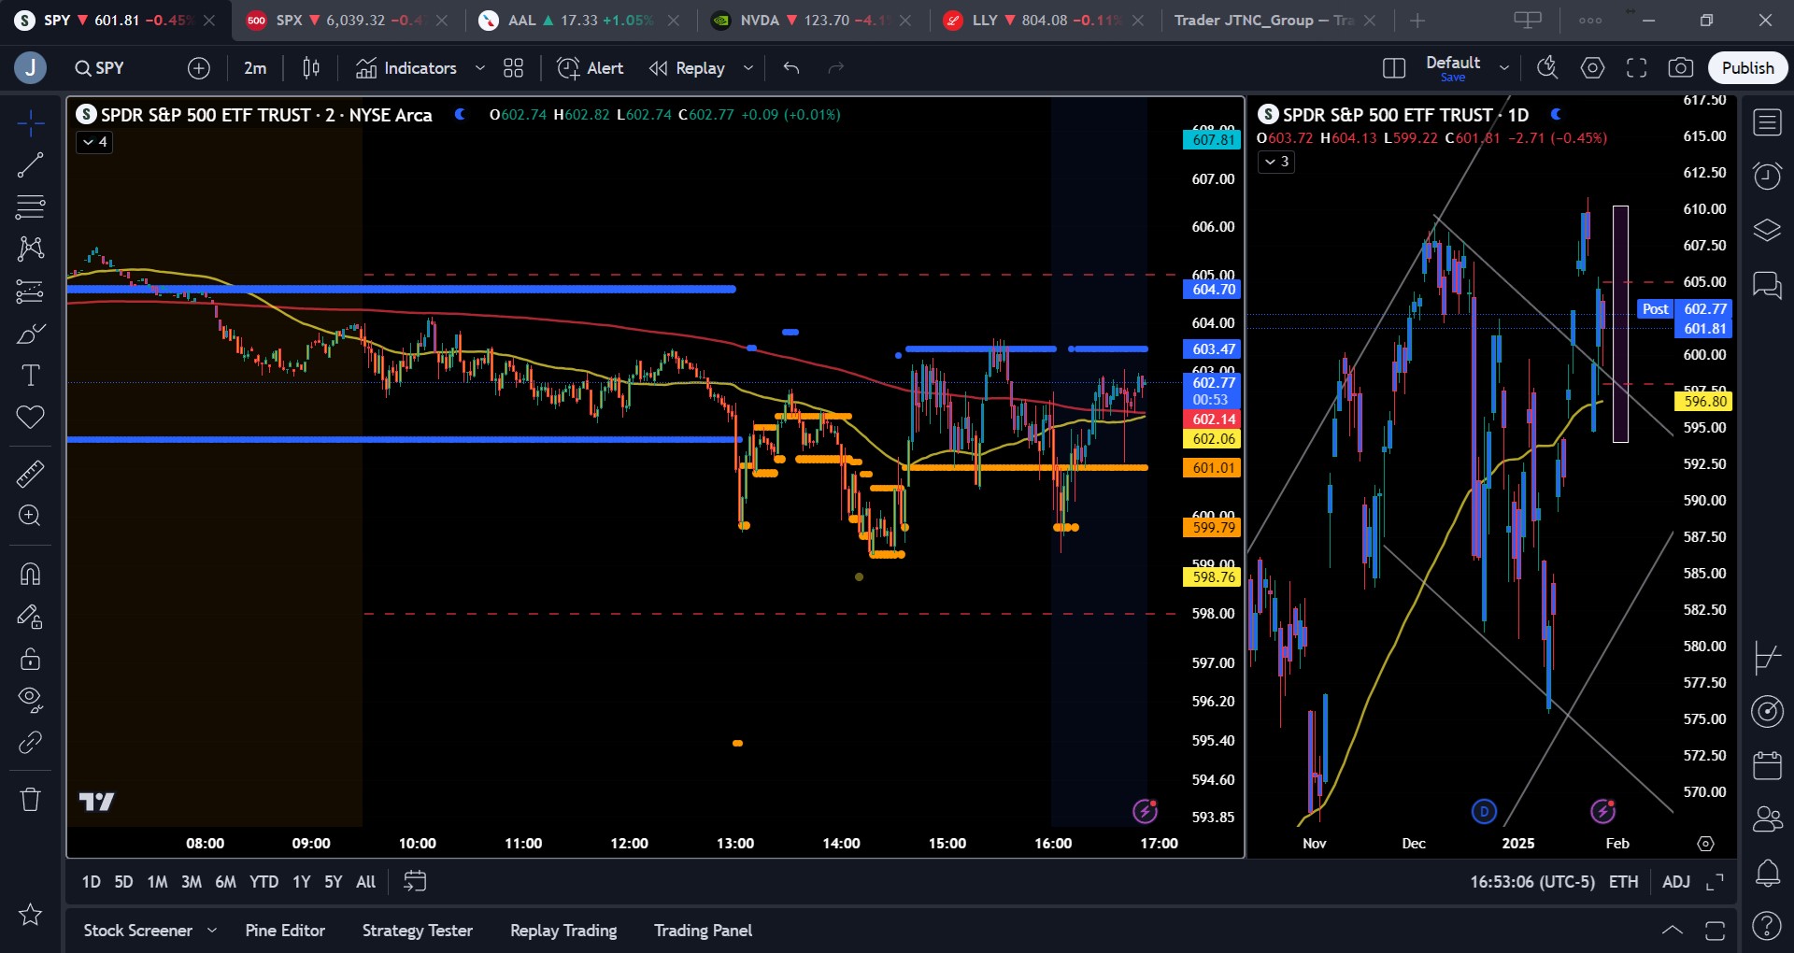Toggle lock all drawing tools
1794x953 pixels.
point(30,659)
